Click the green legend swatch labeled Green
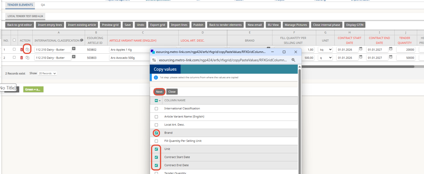424x174 pixels. coord(33,89)
